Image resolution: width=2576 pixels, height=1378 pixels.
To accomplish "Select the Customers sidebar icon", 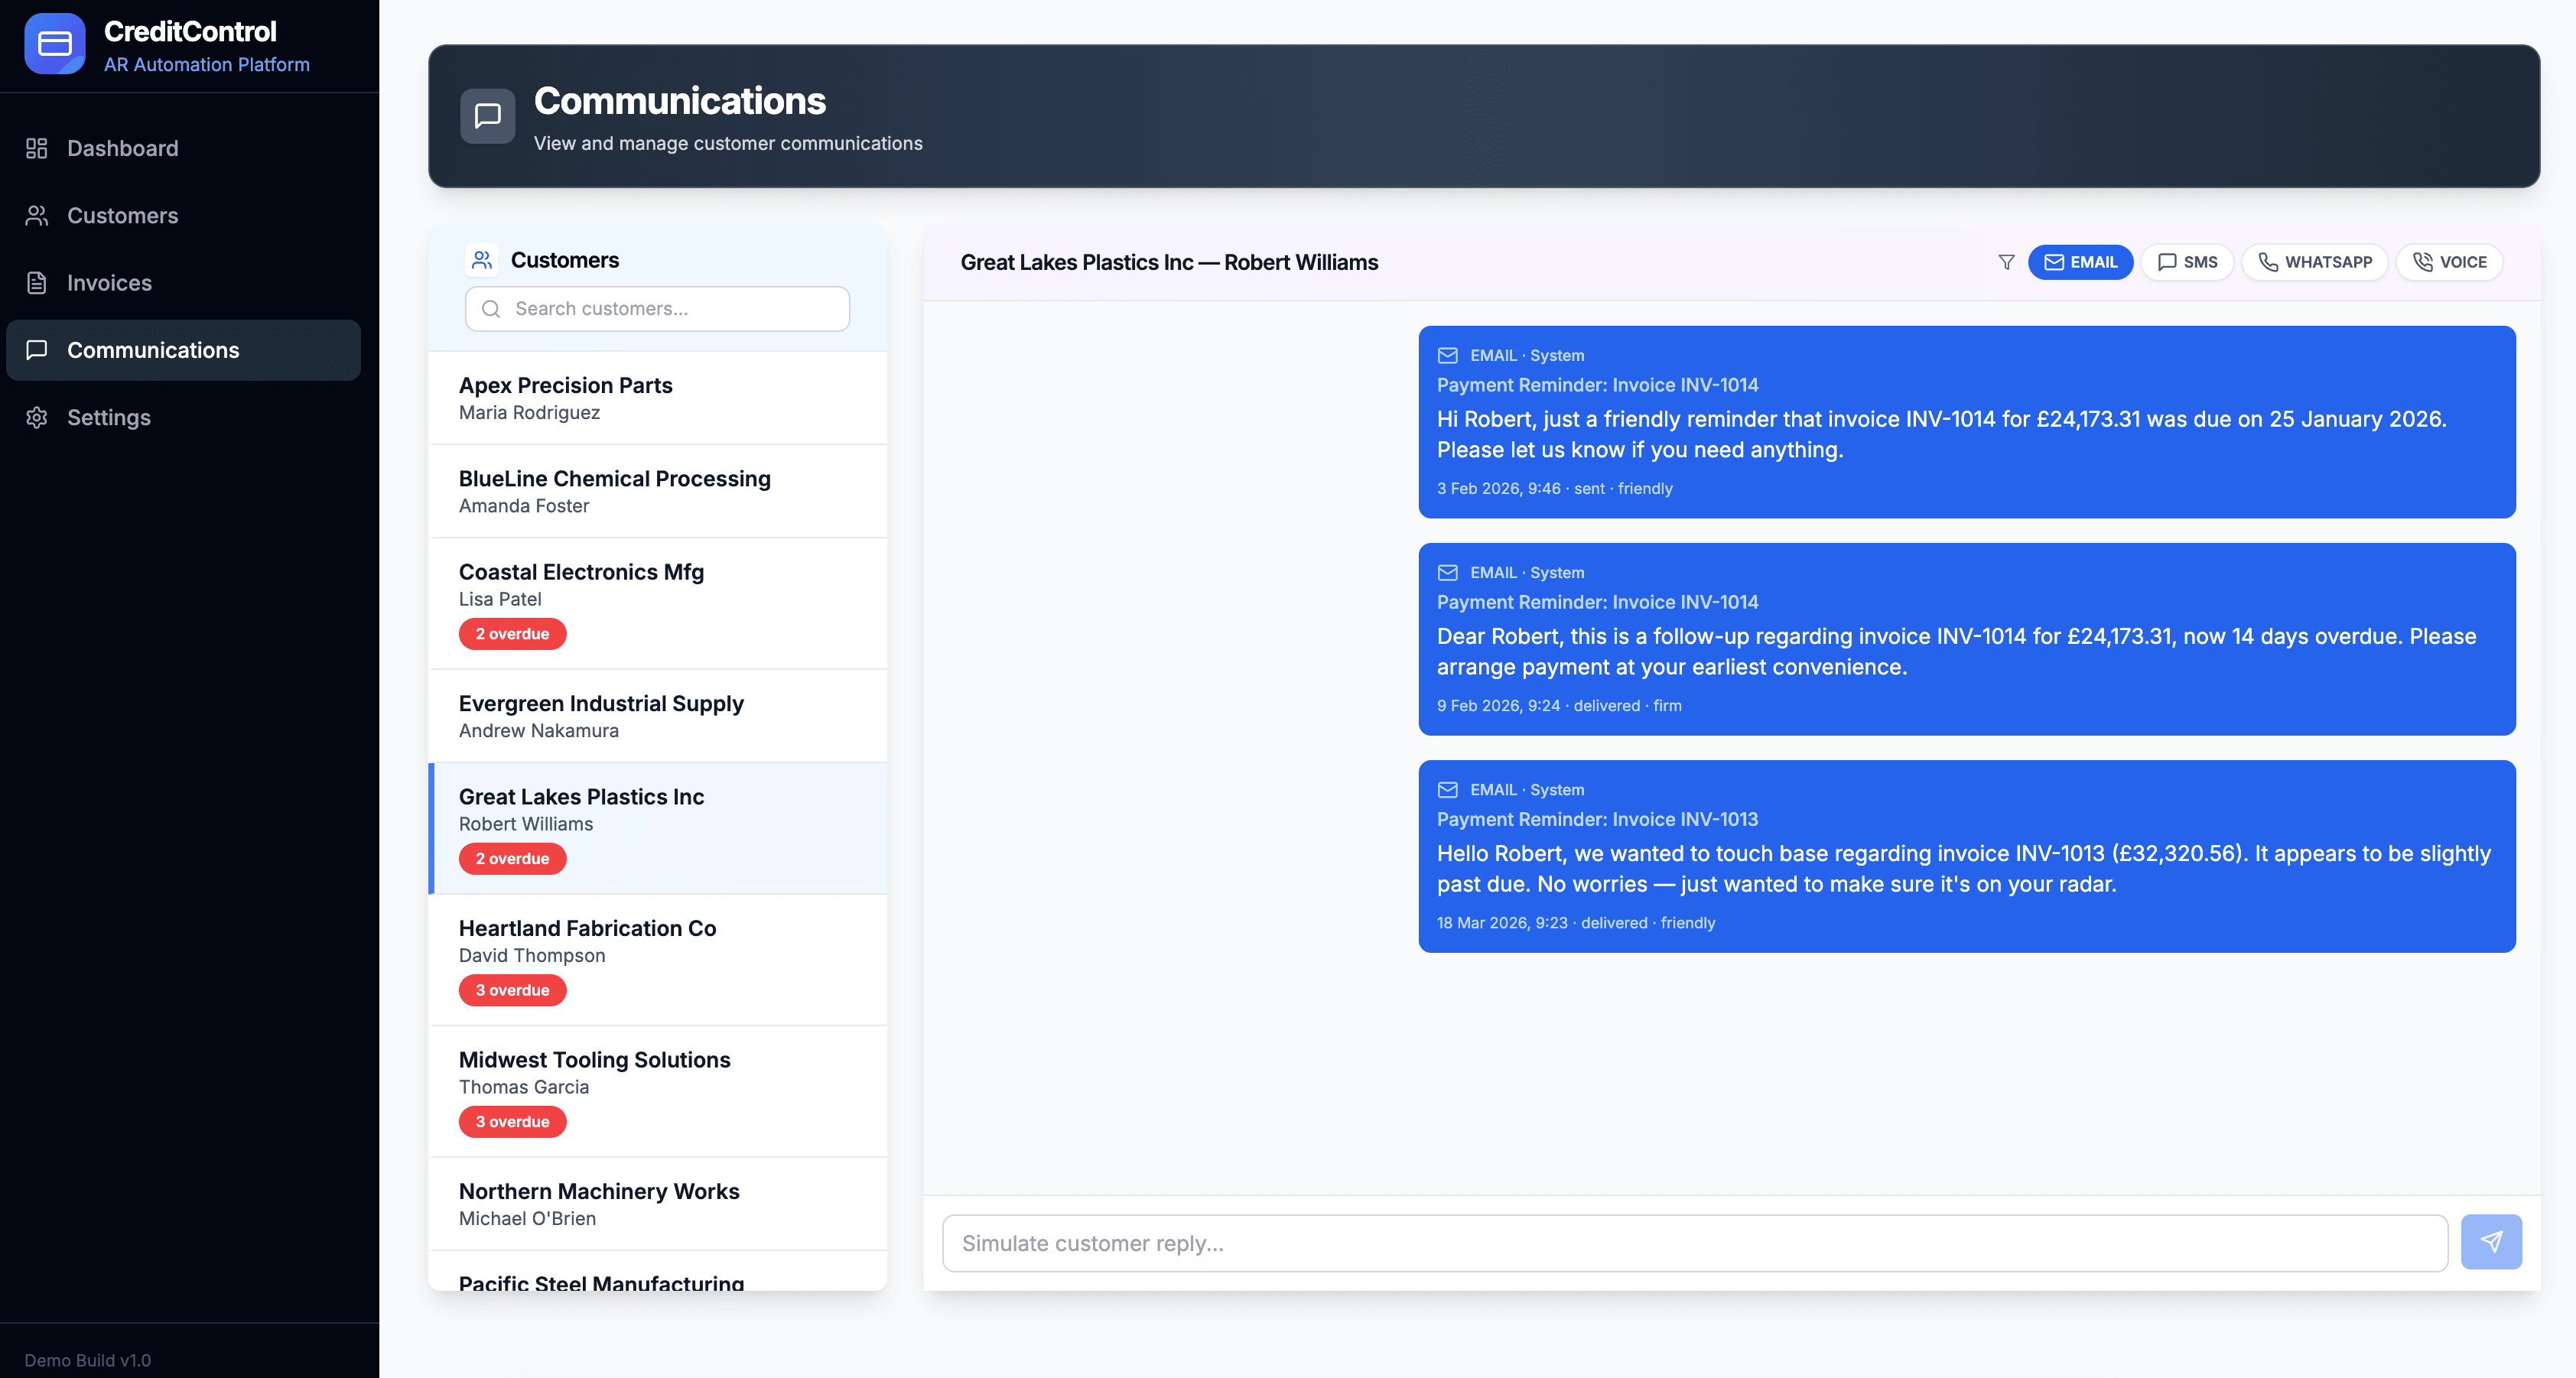I will tap(36, 215).
